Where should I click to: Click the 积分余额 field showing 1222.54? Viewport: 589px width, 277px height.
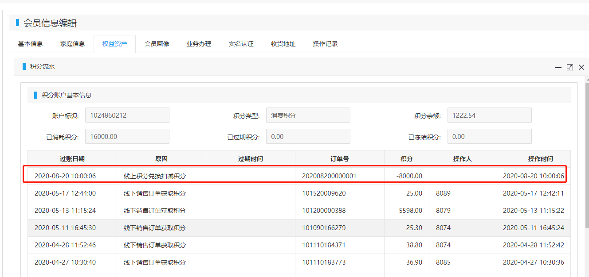click(x=489, y=115)
